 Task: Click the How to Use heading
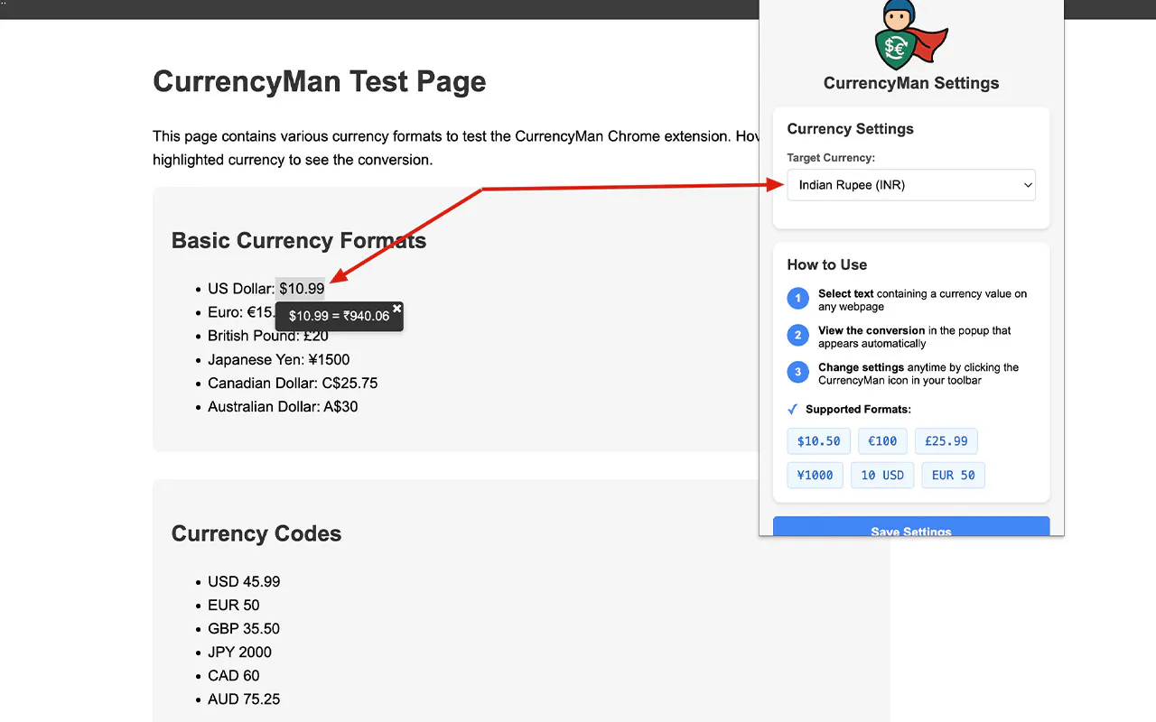point(826,264)
